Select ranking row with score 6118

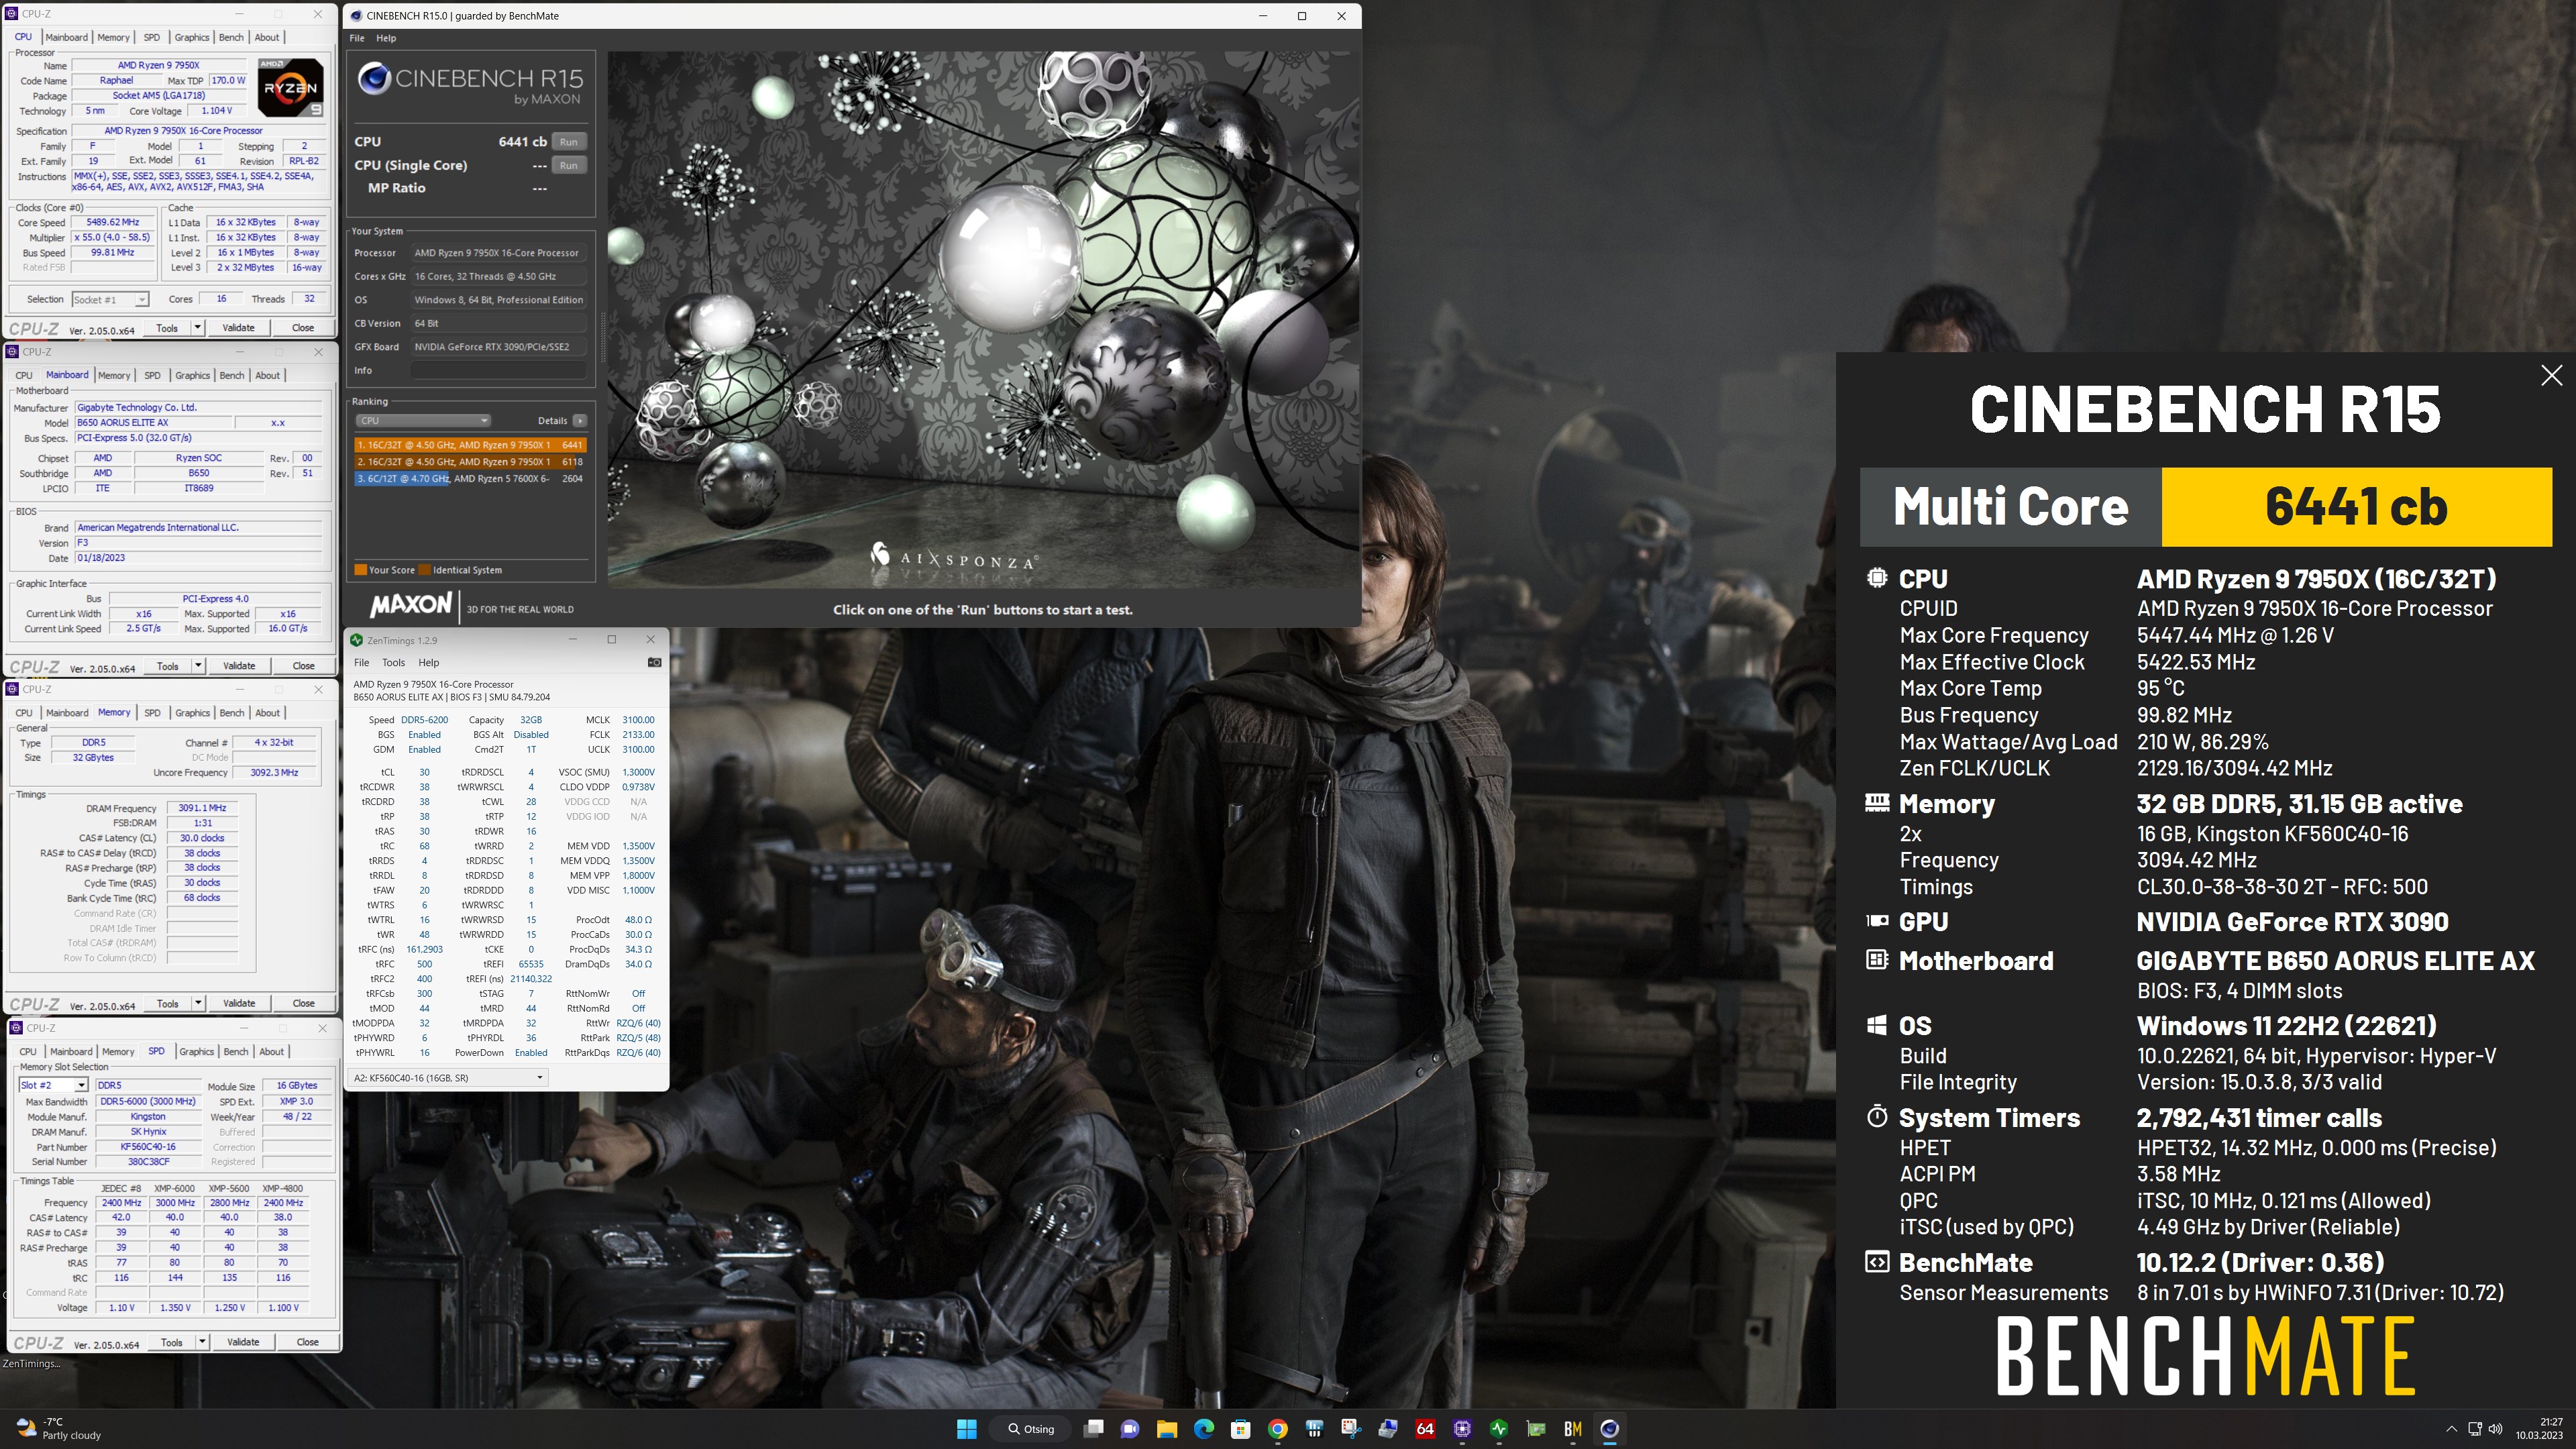[x=469, y=462]
